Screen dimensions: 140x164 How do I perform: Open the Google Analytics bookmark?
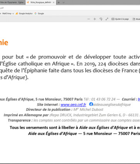[x=24, y=14]
